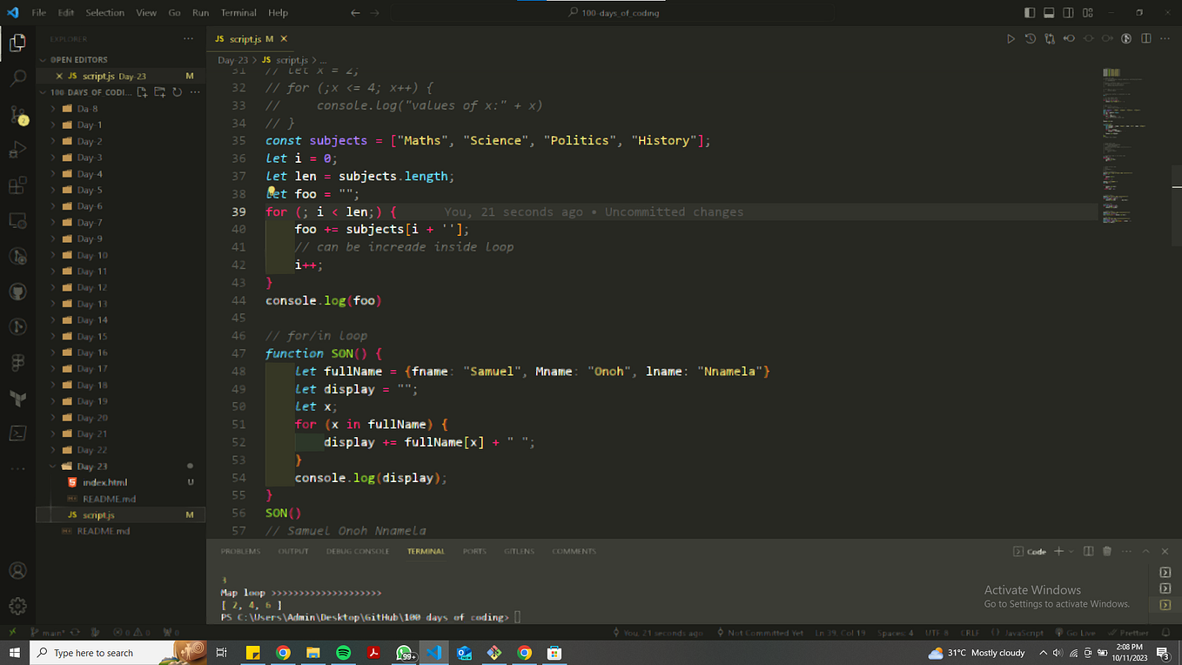Toggle the Prettier formatter in status bar
Screen dimensions: 1182x665
point(1128,633)
